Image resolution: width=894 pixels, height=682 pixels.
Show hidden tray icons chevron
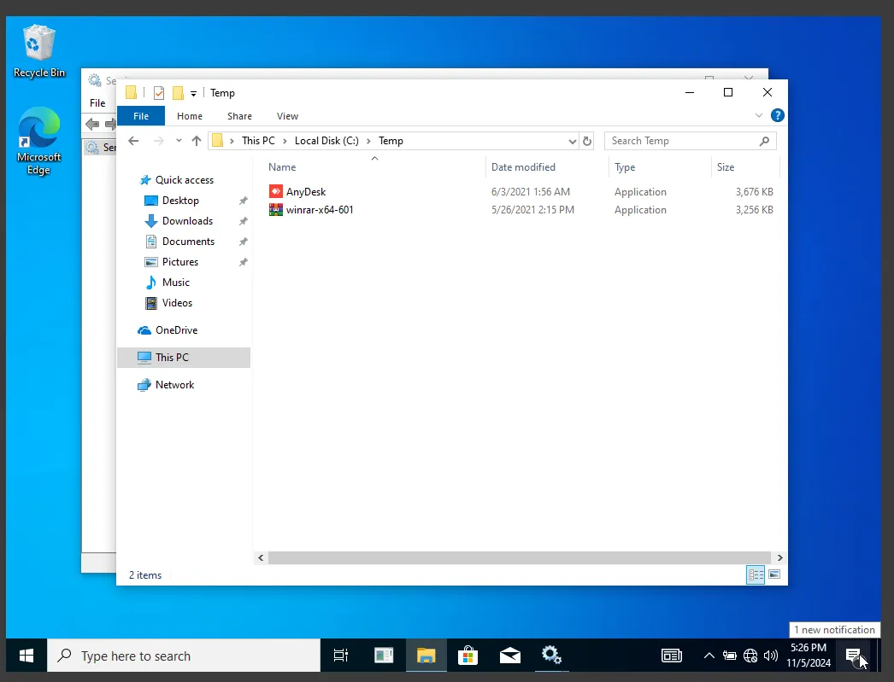pos(709,656)
